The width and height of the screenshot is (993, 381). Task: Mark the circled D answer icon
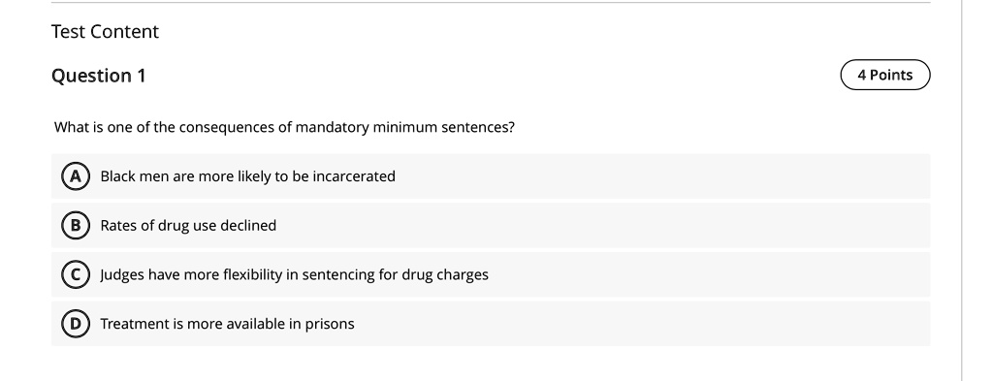(x=76, y=324)
